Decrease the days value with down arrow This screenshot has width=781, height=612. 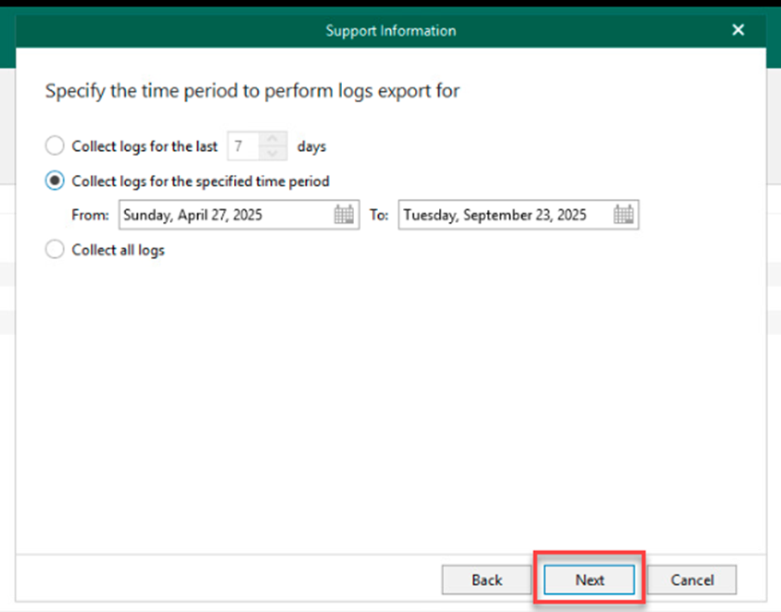[x=273, y=153]
